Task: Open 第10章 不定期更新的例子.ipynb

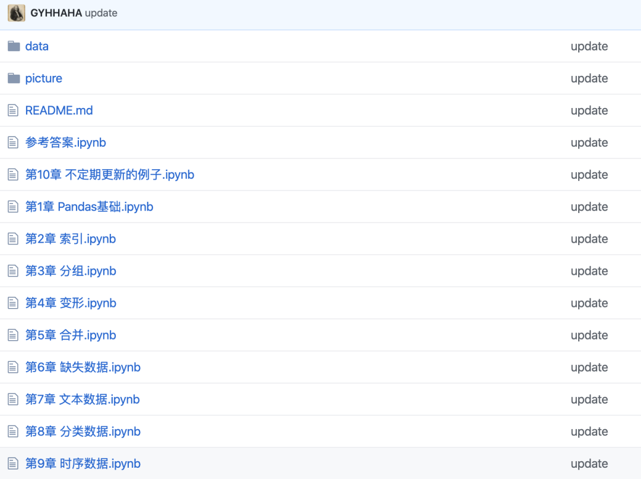Action: tap(108, 174)
